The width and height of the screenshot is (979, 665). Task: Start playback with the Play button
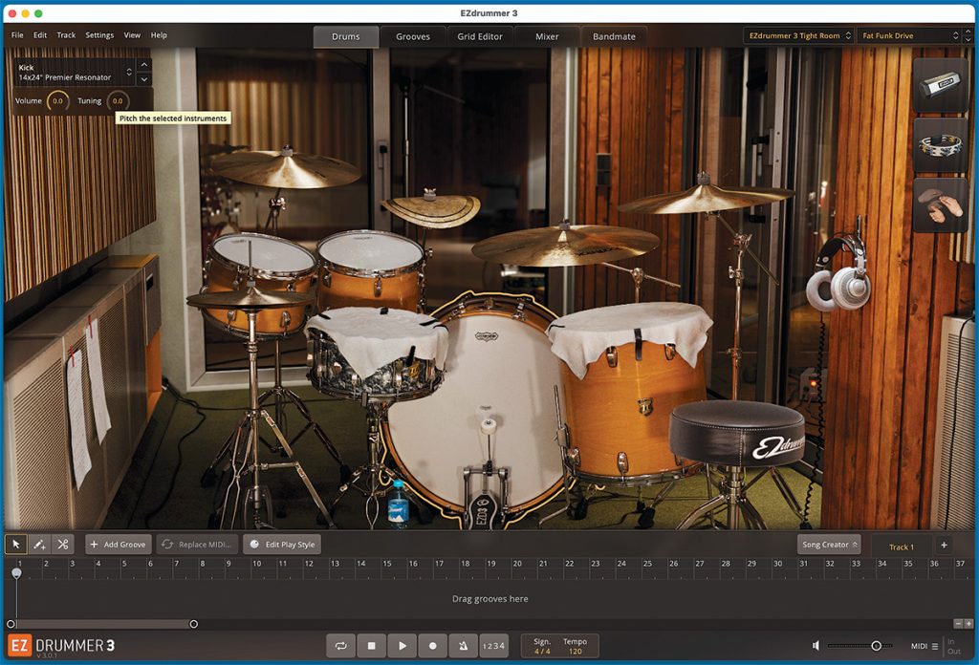402,646
